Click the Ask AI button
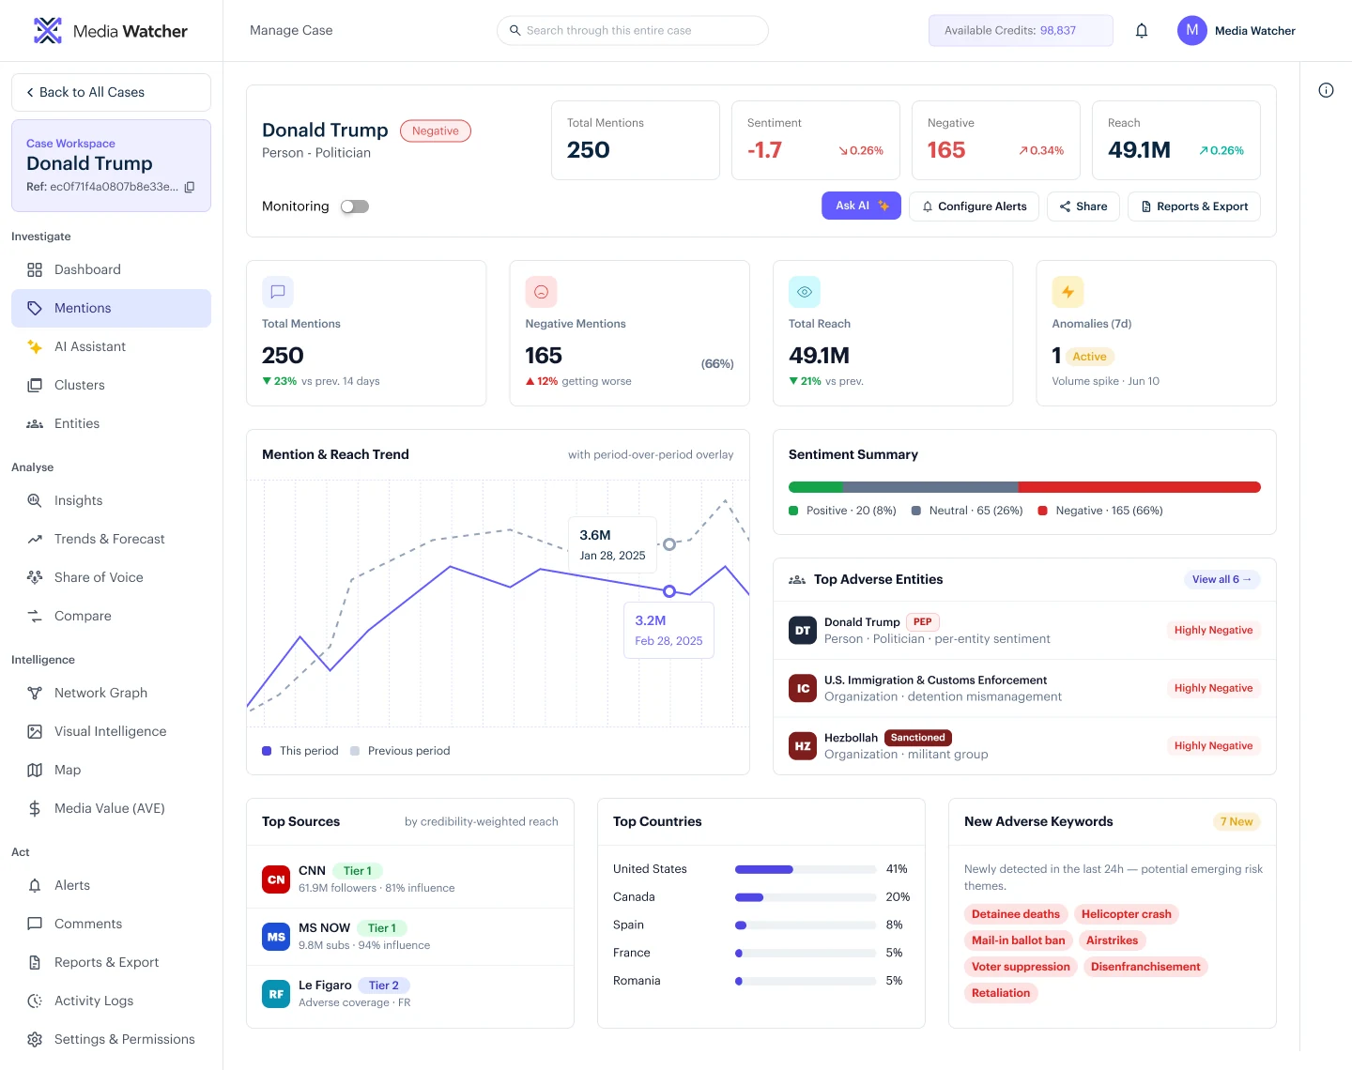The height and width of the screenshot is (1070, 1352). (x=861, y=206)
